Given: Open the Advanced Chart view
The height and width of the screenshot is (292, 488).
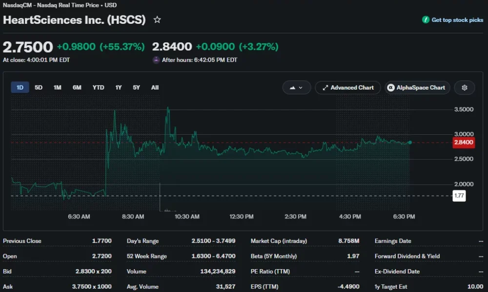Looking at the screenshot, I should (348, 88).
